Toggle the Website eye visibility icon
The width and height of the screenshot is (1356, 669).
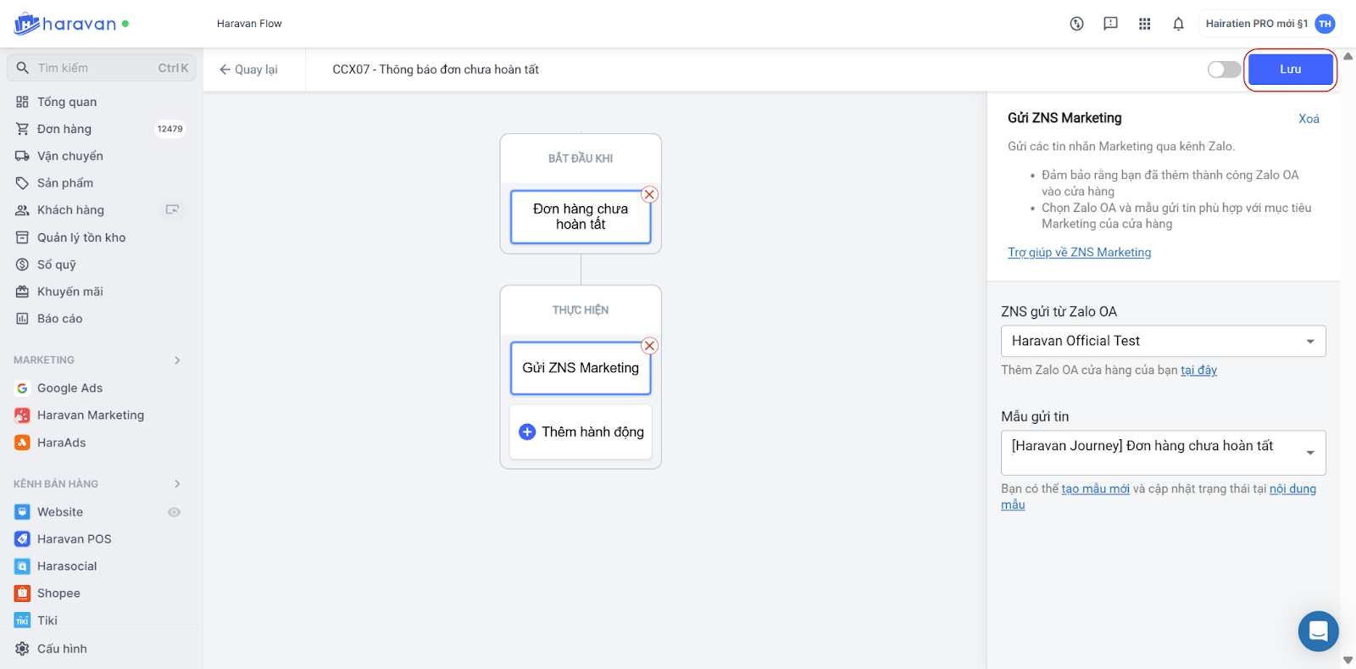click(x=175, y=512)
